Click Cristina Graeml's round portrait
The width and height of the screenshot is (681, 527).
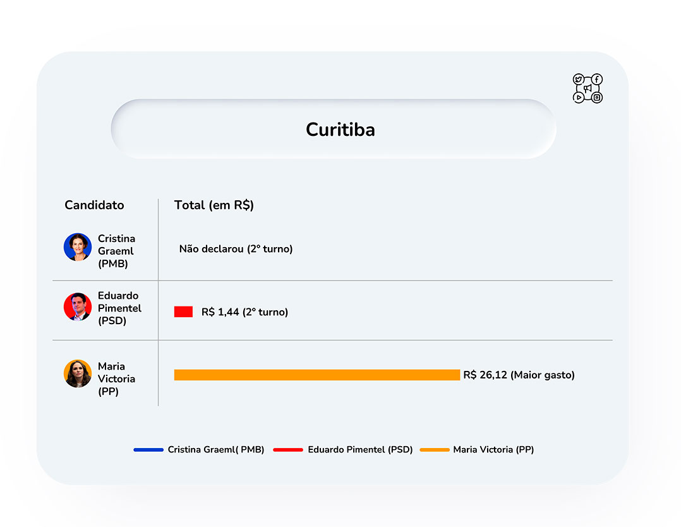[x=78, y=247]
